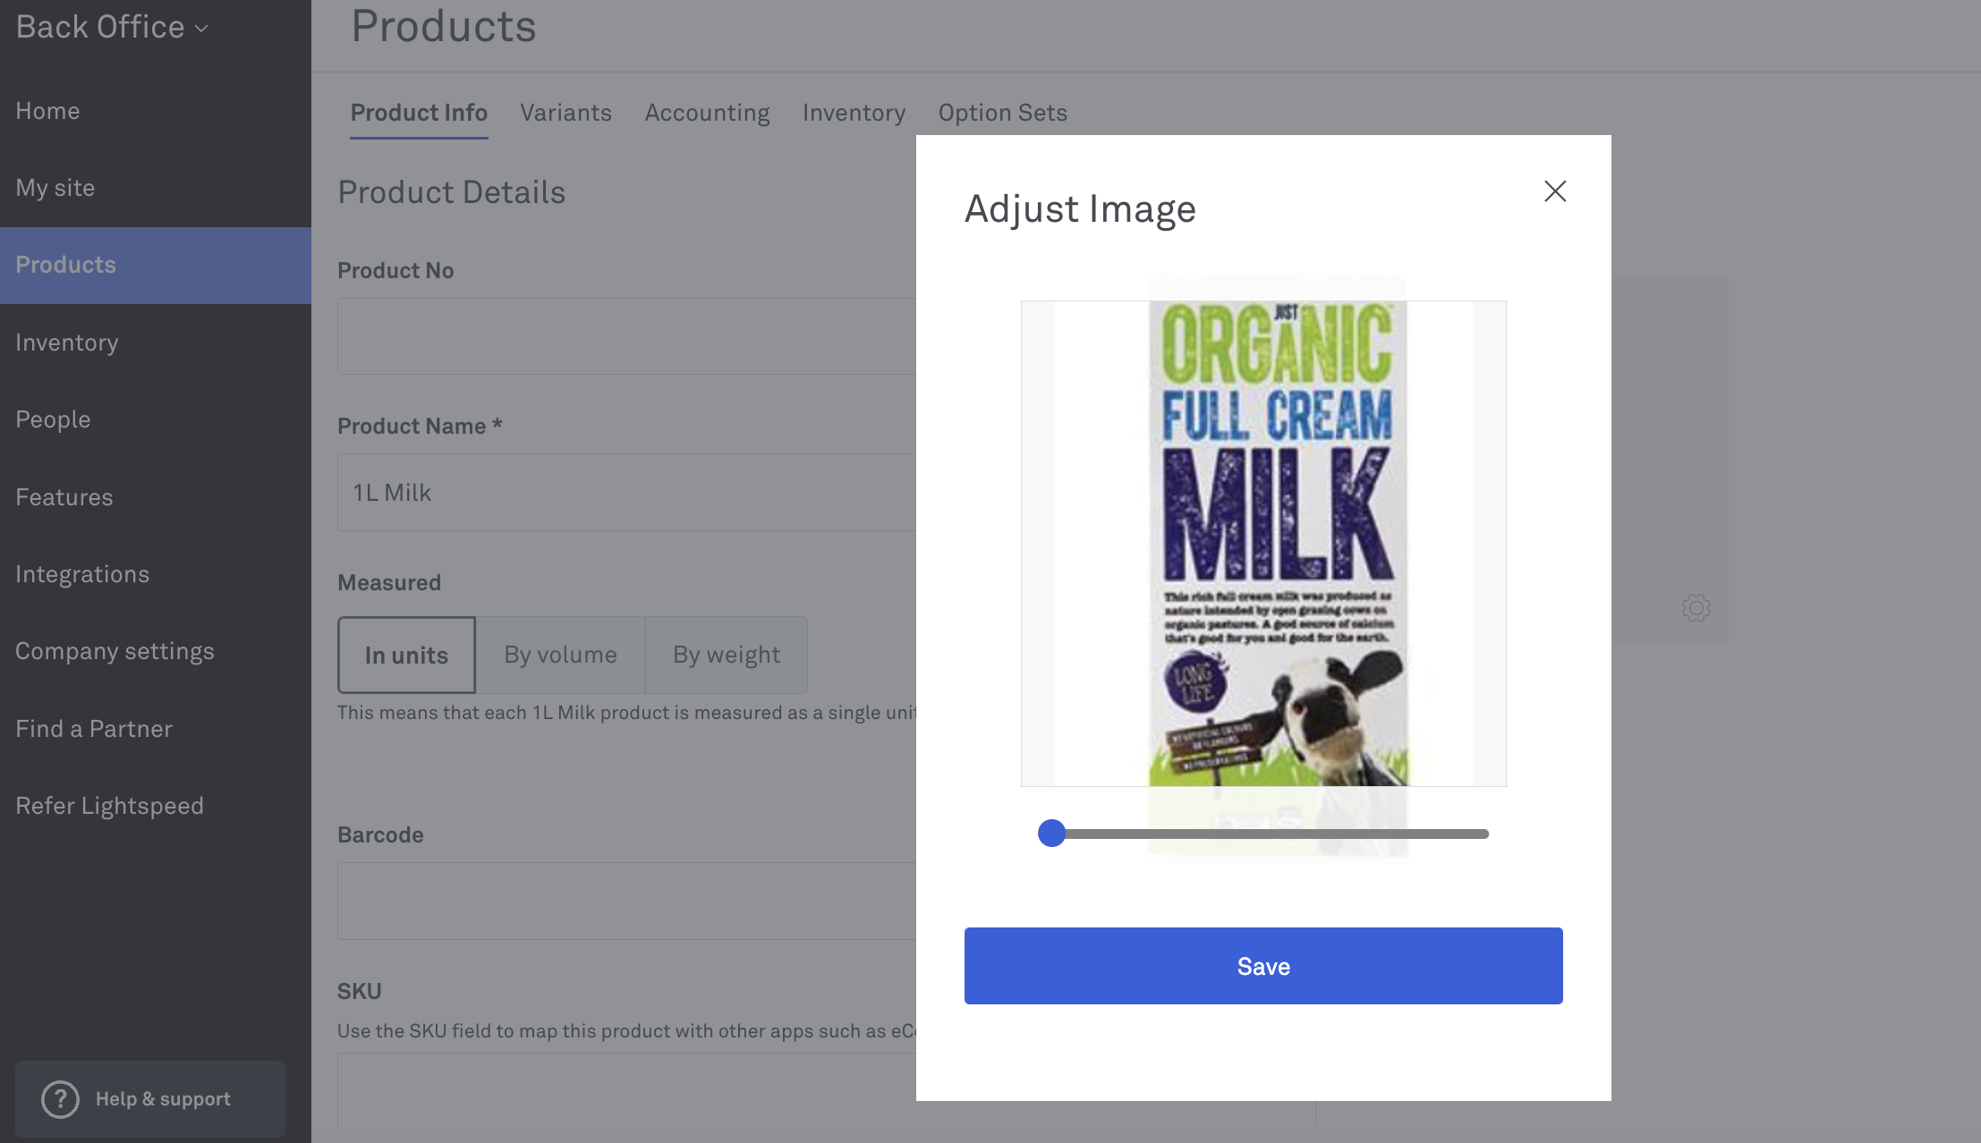1981x1143 pixels.
Task: Open Company settings in the sidebar
Action: click(115, 651)
